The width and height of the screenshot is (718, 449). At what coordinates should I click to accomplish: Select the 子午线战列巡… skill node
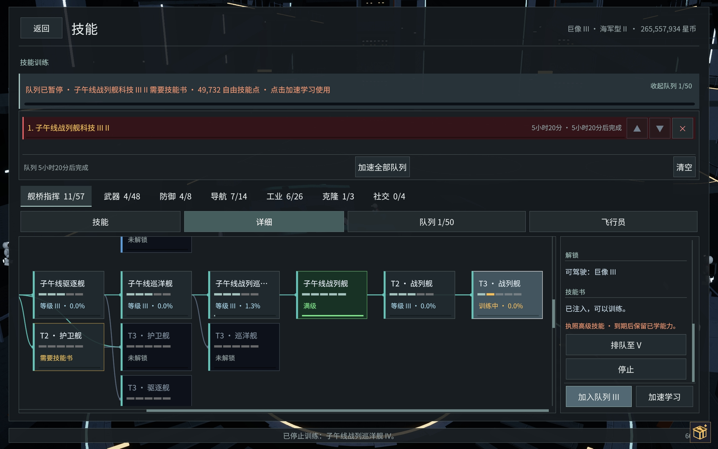tap(244, 295)
